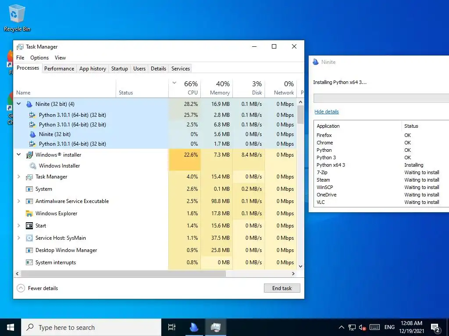Image resolution: width=449 pixels, height=336 pixels.
Task: Click the Windows® installer process icon
Action: tap(29, 155)
